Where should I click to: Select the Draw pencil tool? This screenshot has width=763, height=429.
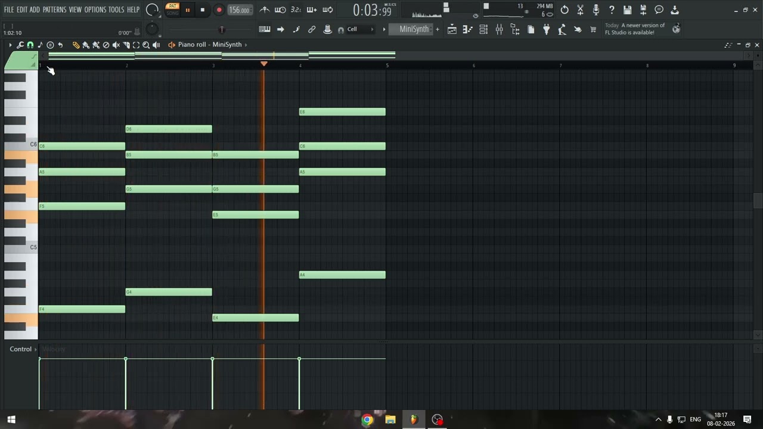76,45
